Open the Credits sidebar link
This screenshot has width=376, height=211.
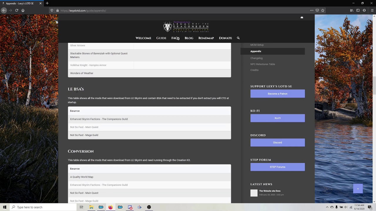(x=254, y=70)
